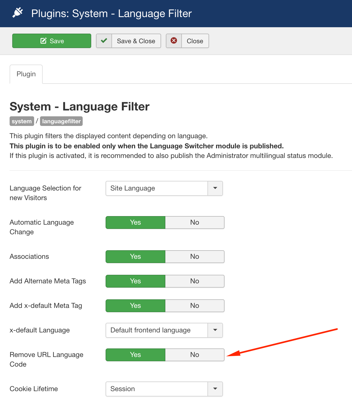Click the red X icon beside Close
This screenshot has height=413, width=352.
tap(174, 41)
